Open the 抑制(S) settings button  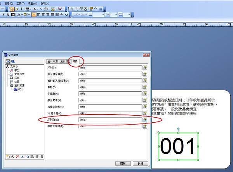coord(145,68)
